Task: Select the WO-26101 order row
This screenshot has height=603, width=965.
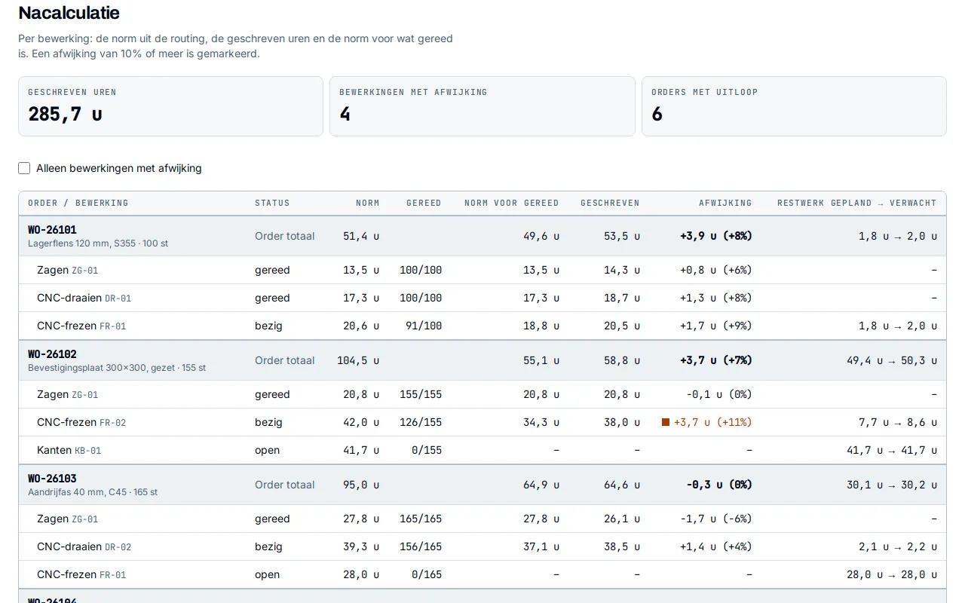Action: [482, 236]
